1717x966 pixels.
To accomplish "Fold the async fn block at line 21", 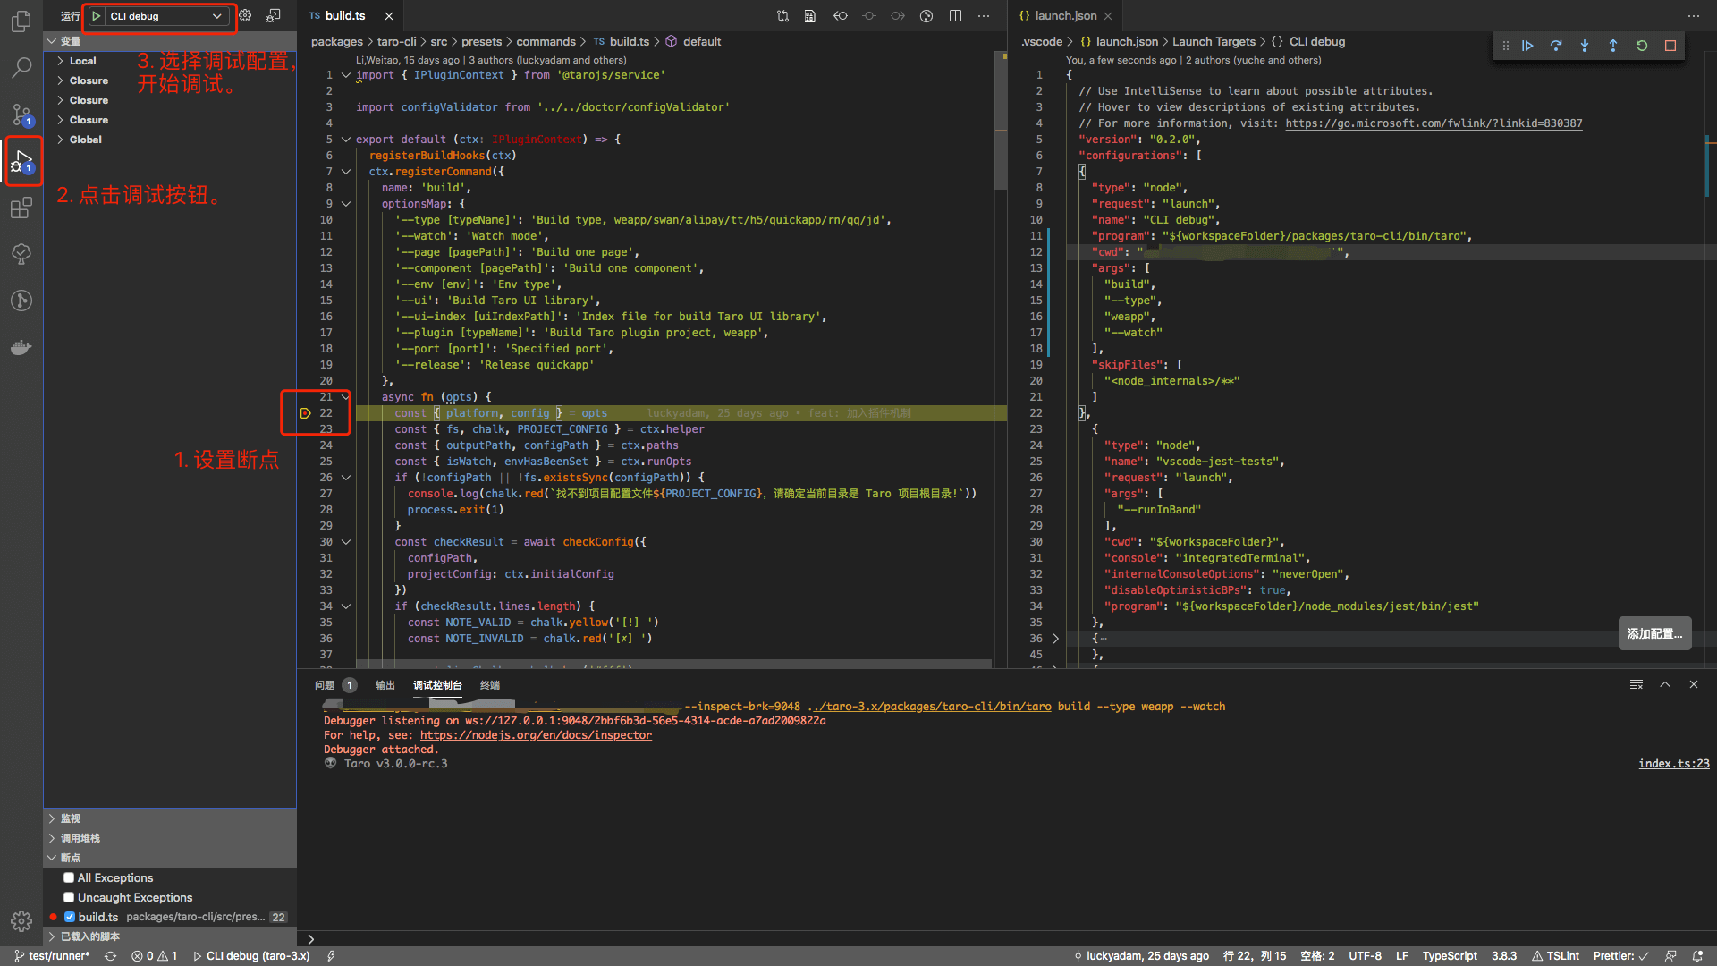I will click(346, 397).
